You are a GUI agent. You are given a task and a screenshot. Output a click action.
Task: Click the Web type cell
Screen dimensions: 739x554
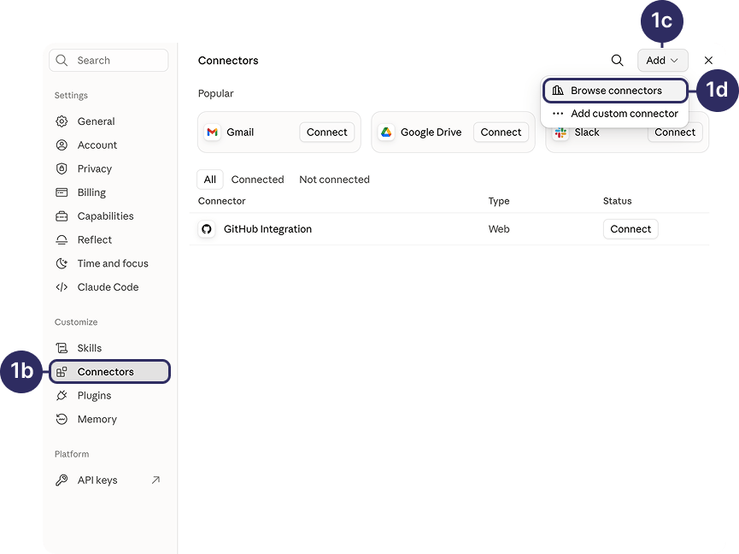499,229
